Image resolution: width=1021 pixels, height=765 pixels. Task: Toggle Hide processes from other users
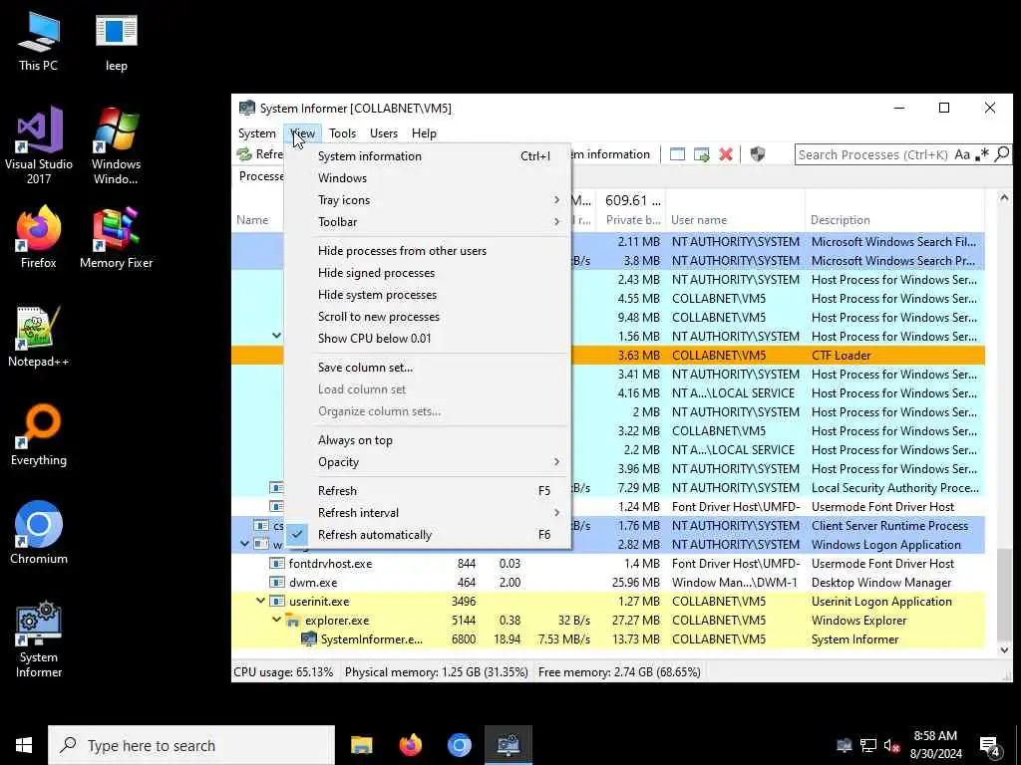pyautogui.click(x=428, y=250)
